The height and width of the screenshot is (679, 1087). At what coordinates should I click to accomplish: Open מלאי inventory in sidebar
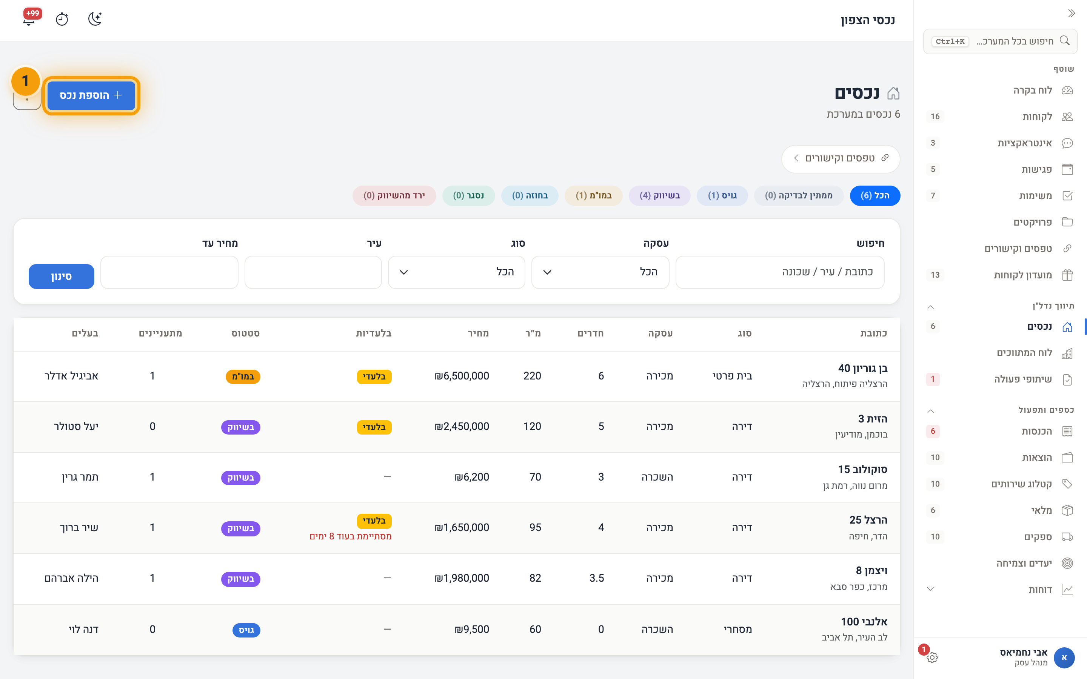(x=1000, y=511)
